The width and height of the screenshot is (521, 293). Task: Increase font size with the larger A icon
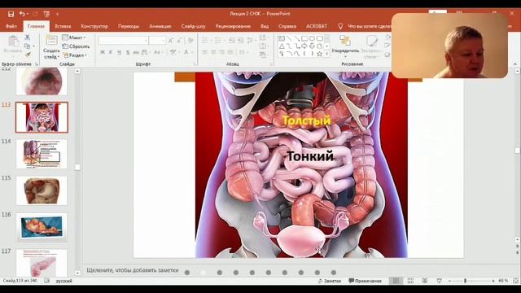pyautogui.click(x=171, y=41)
